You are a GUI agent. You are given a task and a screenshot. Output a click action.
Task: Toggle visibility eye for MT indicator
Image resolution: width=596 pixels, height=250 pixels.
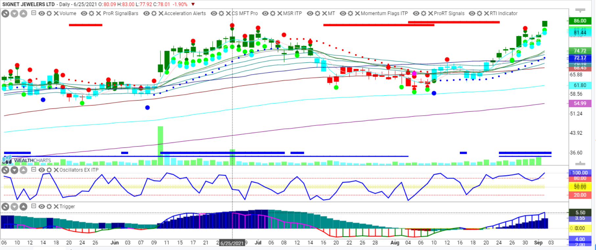tap(310, 13)
